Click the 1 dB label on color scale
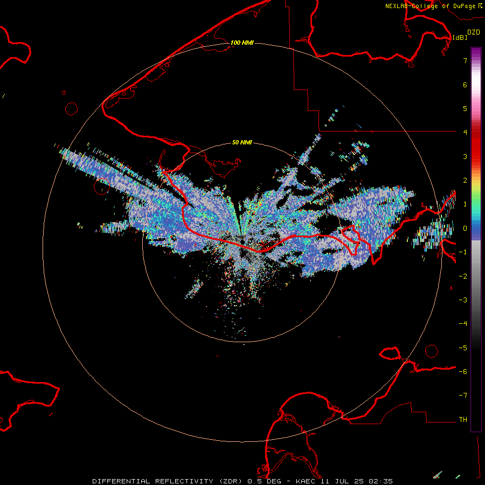Image resolution: width=485 pixels, height=485 pixels. 465,204
